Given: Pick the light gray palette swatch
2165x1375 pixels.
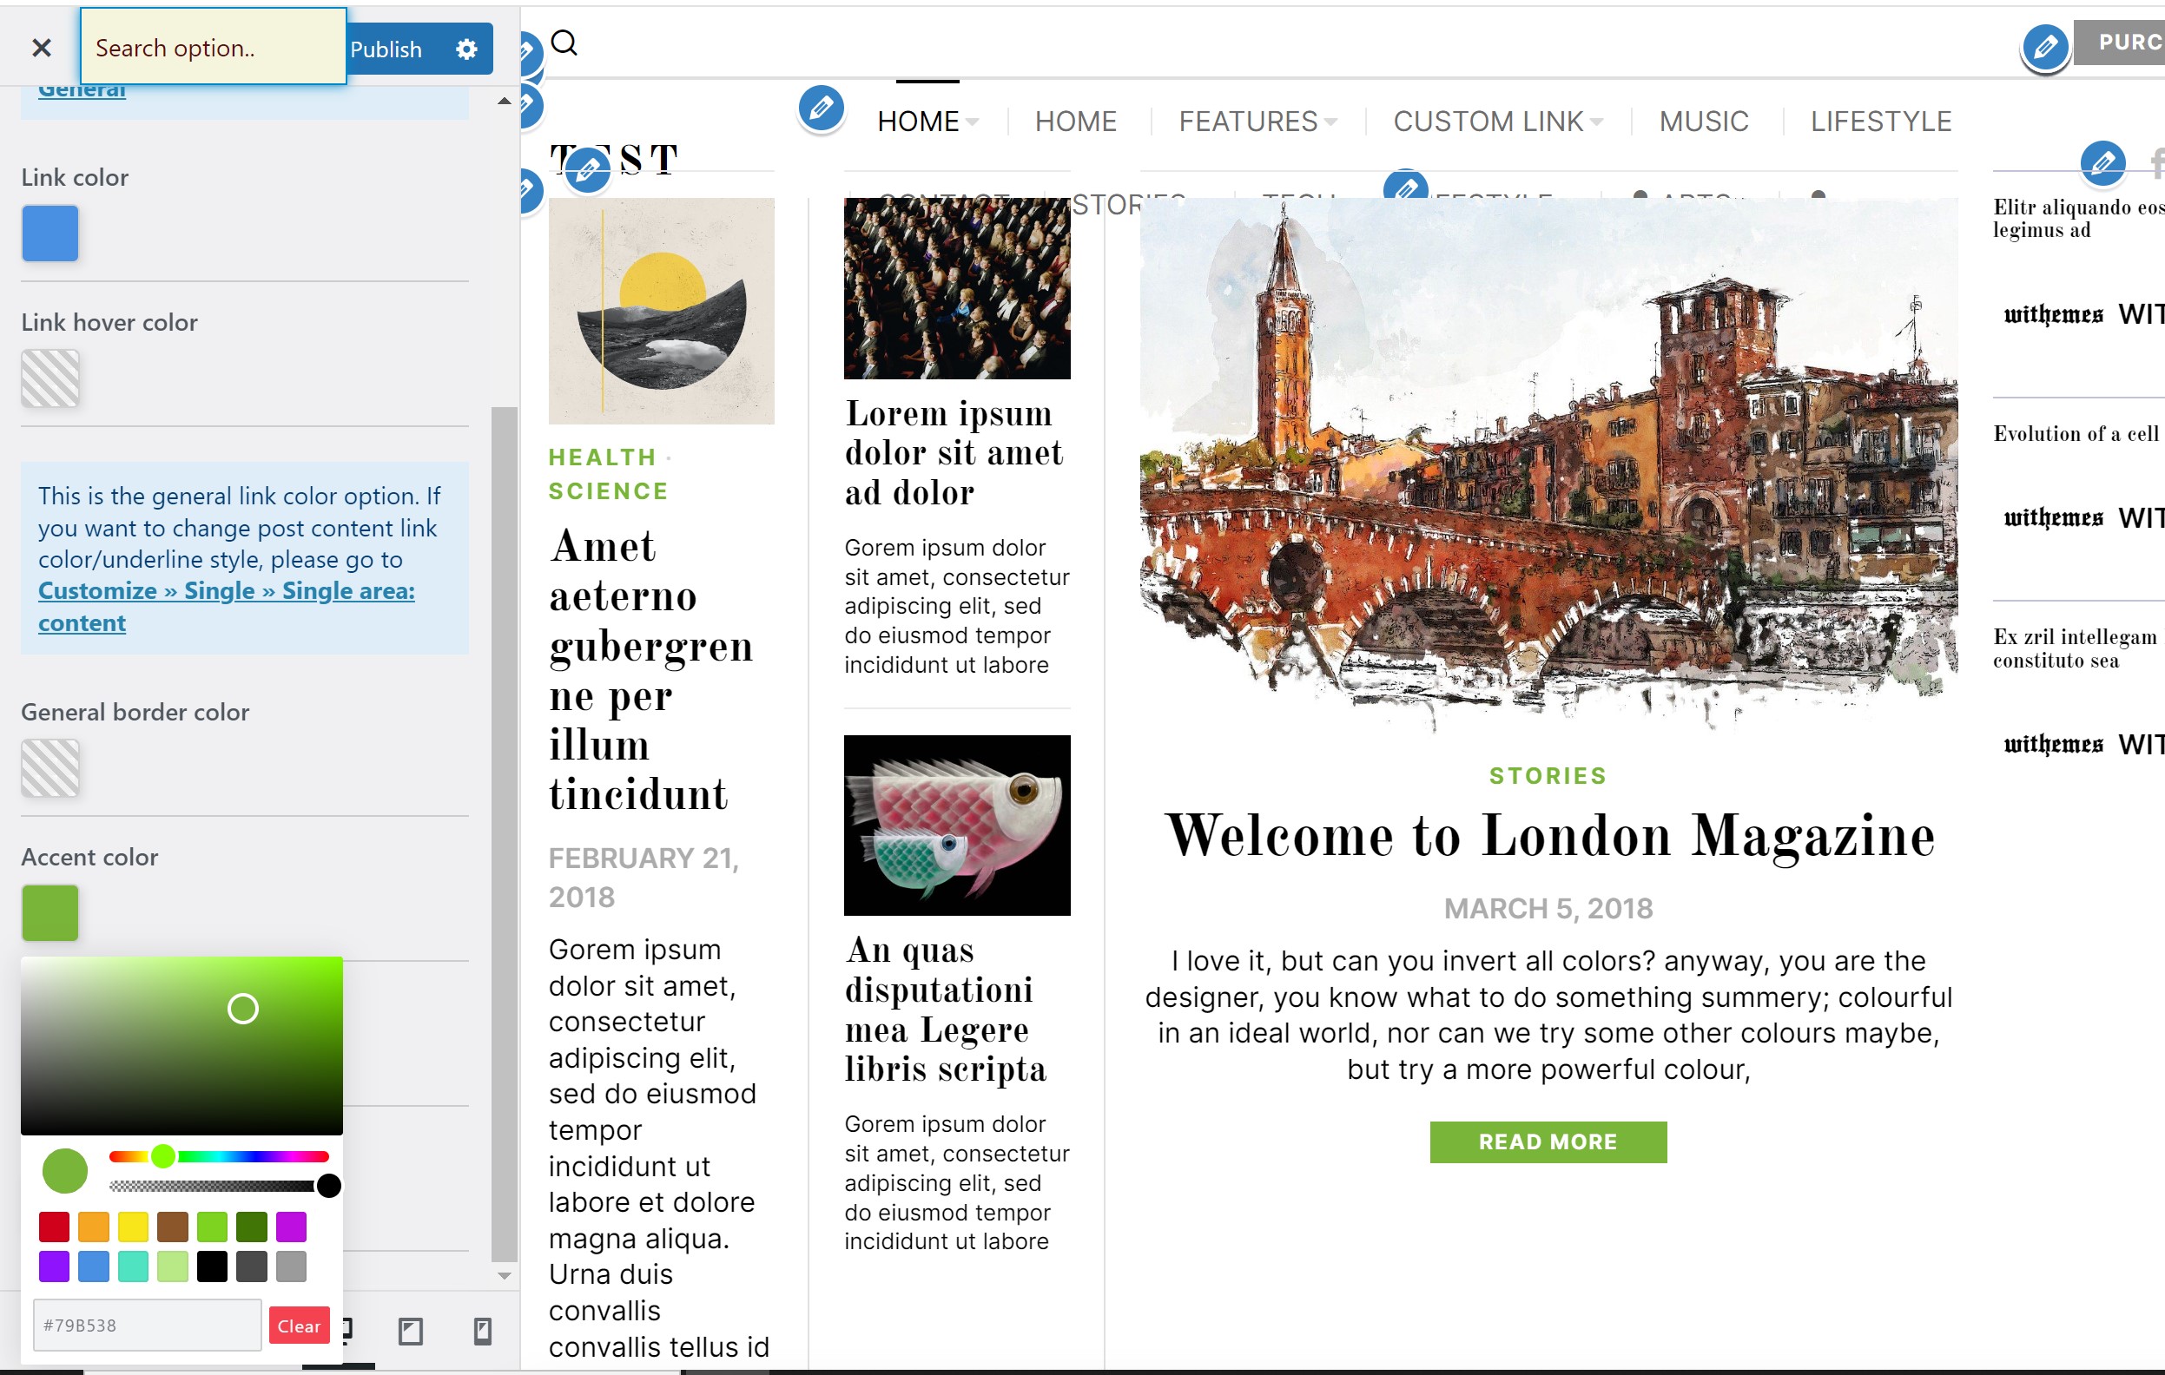Looking at the screenshot, I should [x=291, y=1266].
